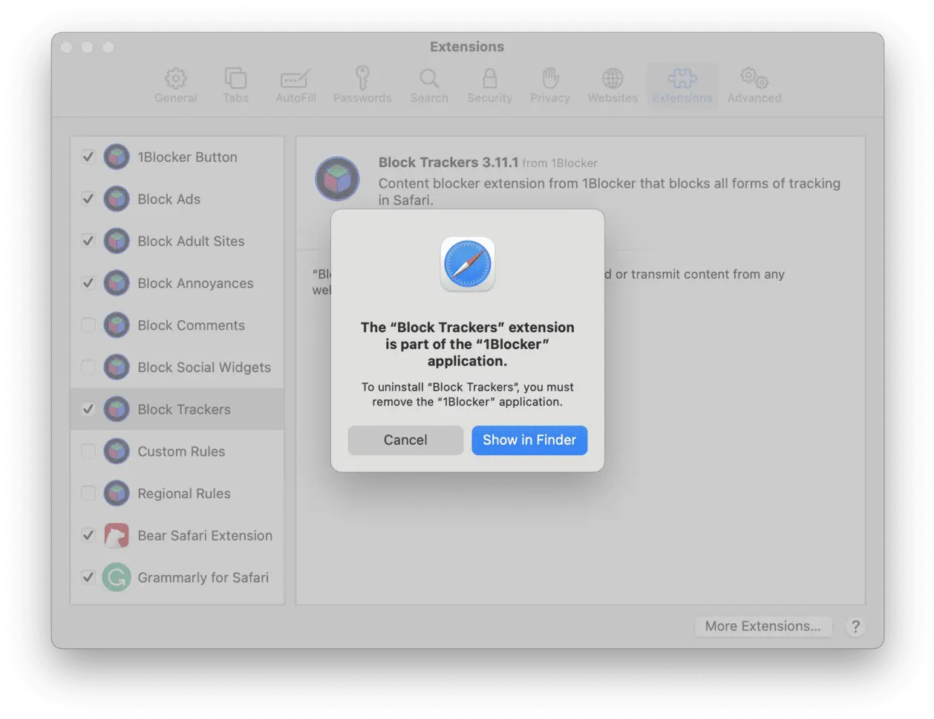Open the General preferences gear icon
This screenshot has width=934, height=719.
click(176, 79)
